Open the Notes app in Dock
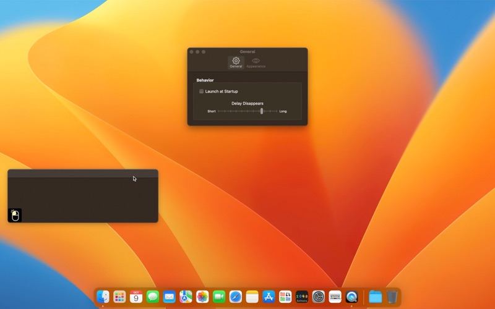This screenshot has height=309, width=495. coord(252,297)
